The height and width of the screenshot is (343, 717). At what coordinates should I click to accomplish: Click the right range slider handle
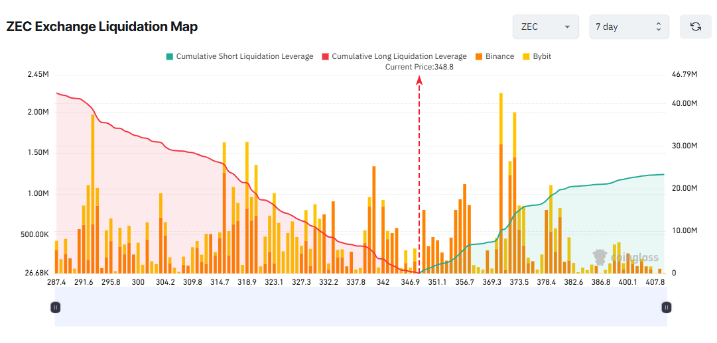click(667, 307)
